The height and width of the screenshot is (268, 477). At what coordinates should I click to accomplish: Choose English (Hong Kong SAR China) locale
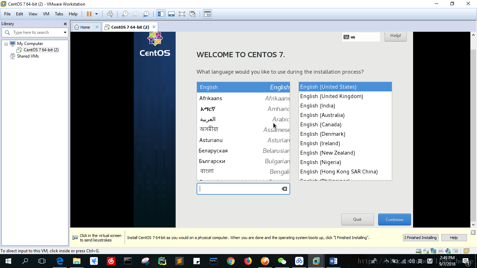coord(345,172)
